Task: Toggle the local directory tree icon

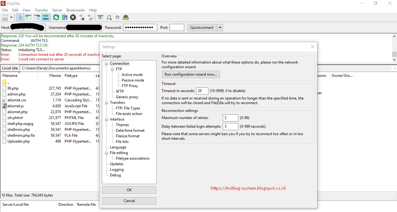Action: (29, 17)
